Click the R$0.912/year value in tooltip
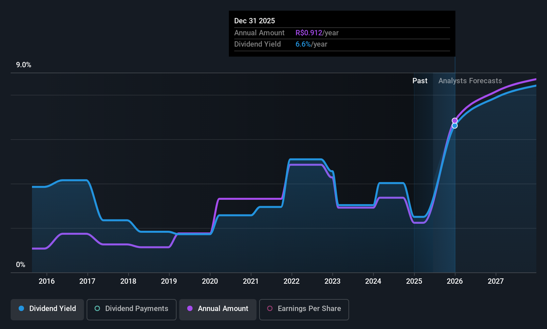This screenshot has height=329, width=547. coord(317,33)
